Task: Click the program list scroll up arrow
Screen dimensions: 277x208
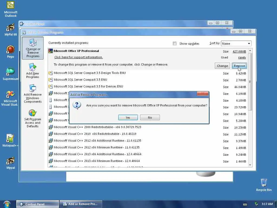Action: click(250, 51)
